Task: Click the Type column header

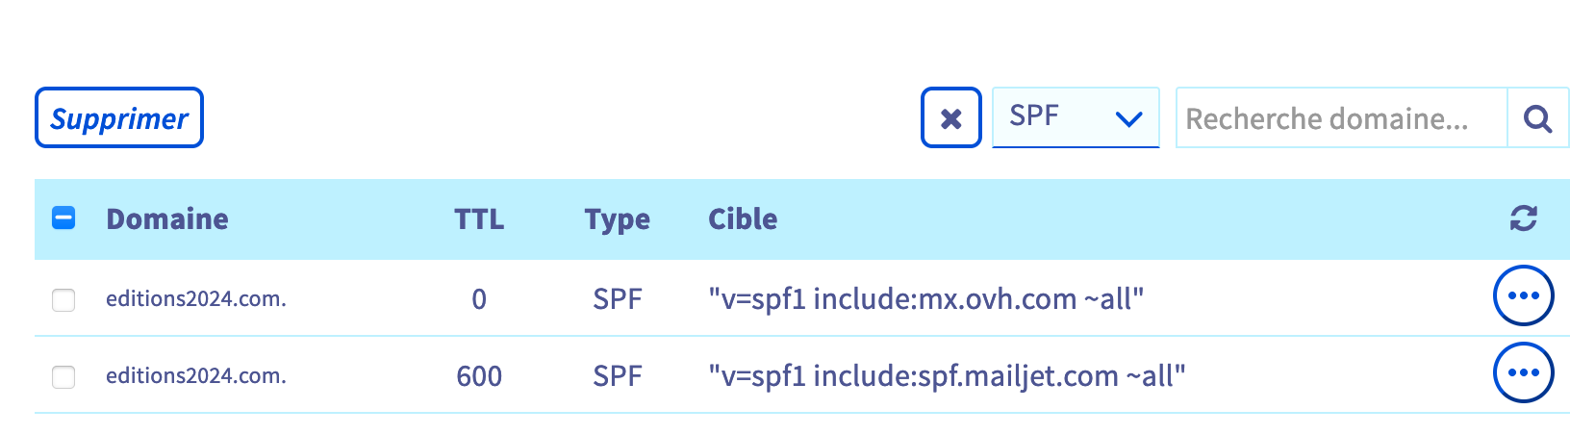Action: pos(617,219)
